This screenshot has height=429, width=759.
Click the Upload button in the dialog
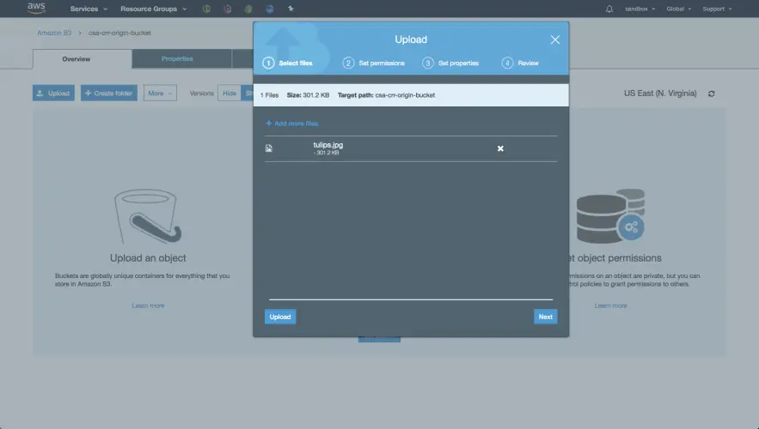click(x=279, y=317)
